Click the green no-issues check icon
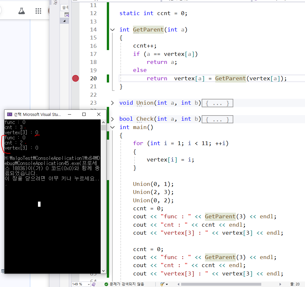 click(106, 284)
